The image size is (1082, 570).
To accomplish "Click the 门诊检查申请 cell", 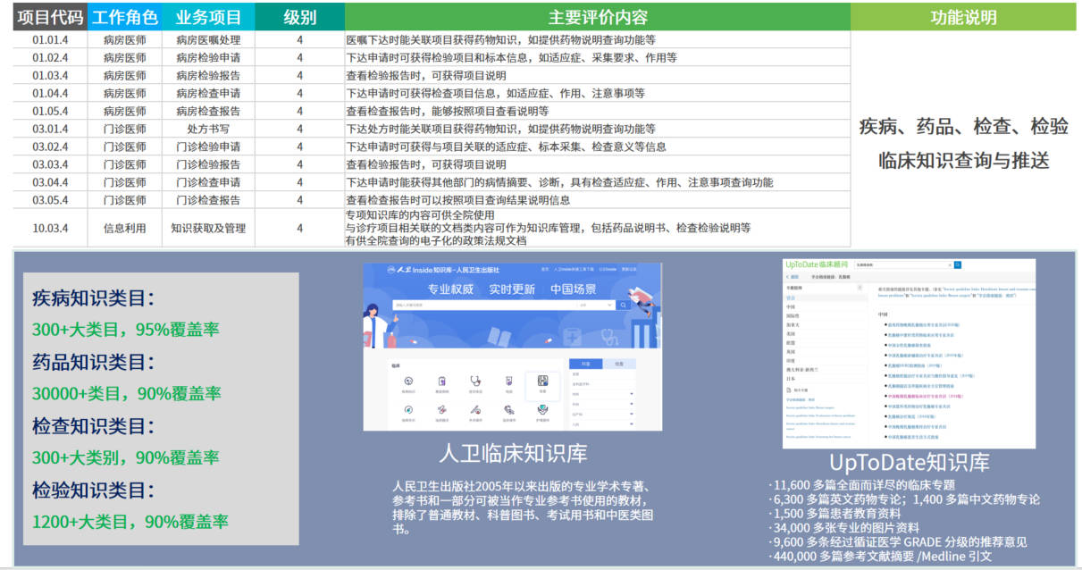I will [208, 183].
